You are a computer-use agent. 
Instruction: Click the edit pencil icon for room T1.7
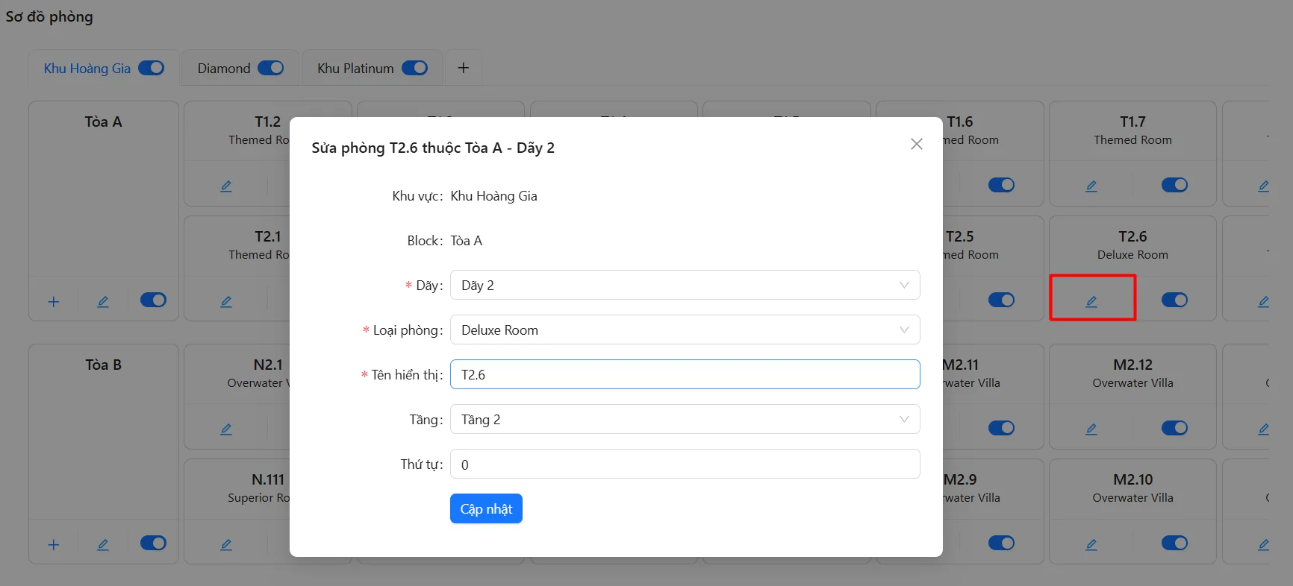click(1091, 186)
